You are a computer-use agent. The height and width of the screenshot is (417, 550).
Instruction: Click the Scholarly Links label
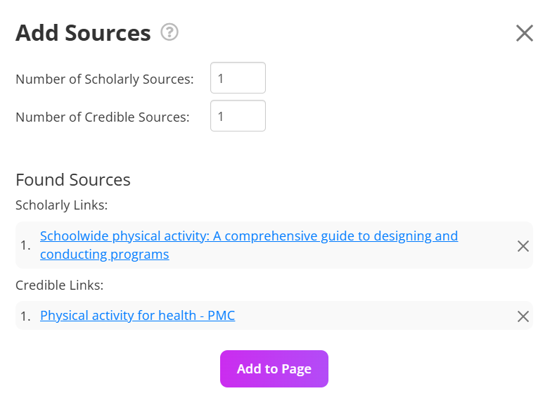[61, 205]
